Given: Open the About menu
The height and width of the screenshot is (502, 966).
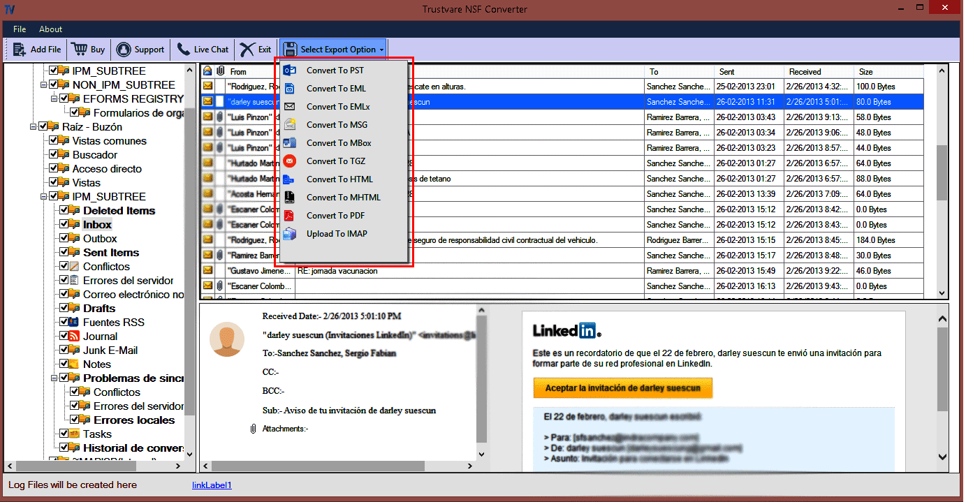Looking at the screenshot, I should pos(50,29).
